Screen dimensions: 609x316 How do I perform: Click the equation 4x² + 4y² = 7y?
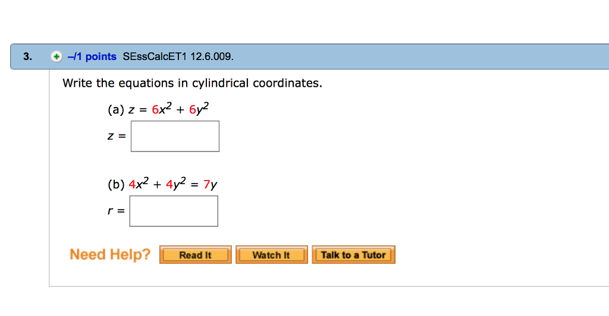173,184
